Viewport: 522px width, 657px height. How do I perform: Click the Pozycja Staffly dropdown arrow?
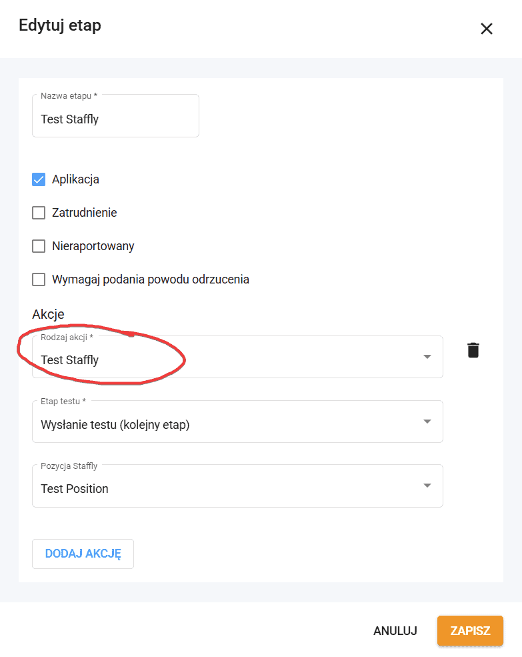[427, 486]
